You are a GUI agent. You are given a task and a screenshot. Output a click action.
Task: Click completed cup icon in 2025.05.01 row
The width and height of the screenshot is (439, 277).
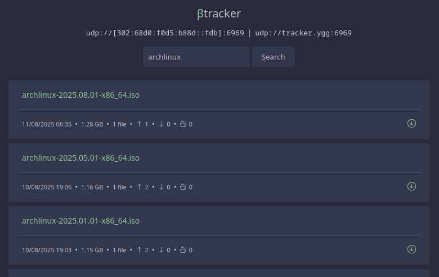(x=183, y=187)
